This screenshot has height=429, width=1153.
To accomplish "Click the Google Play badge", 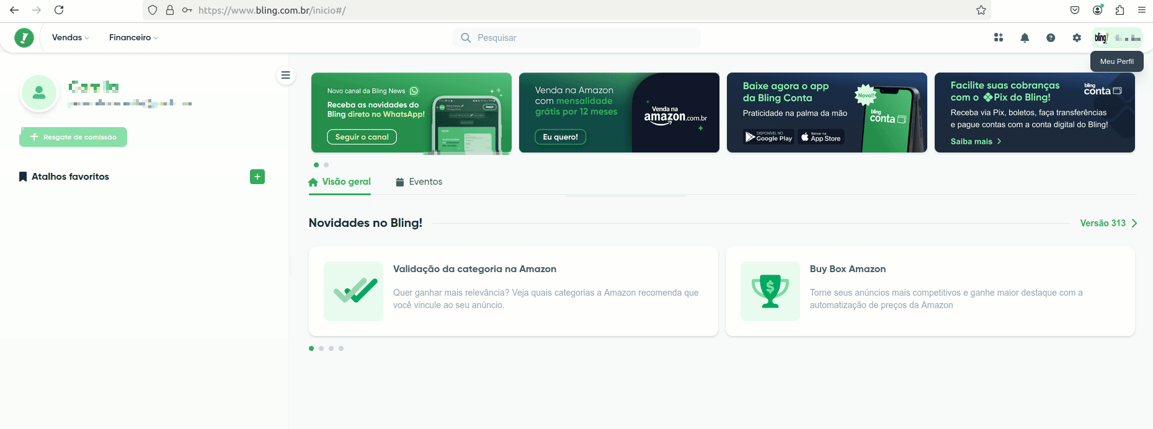I will click(769, 137).
